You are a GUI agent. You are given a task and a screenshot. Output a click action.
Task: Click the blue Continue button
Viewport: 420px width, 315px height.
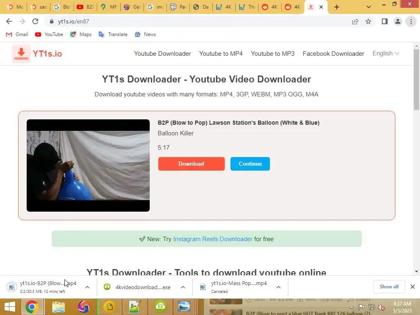(x=250, y=164)
